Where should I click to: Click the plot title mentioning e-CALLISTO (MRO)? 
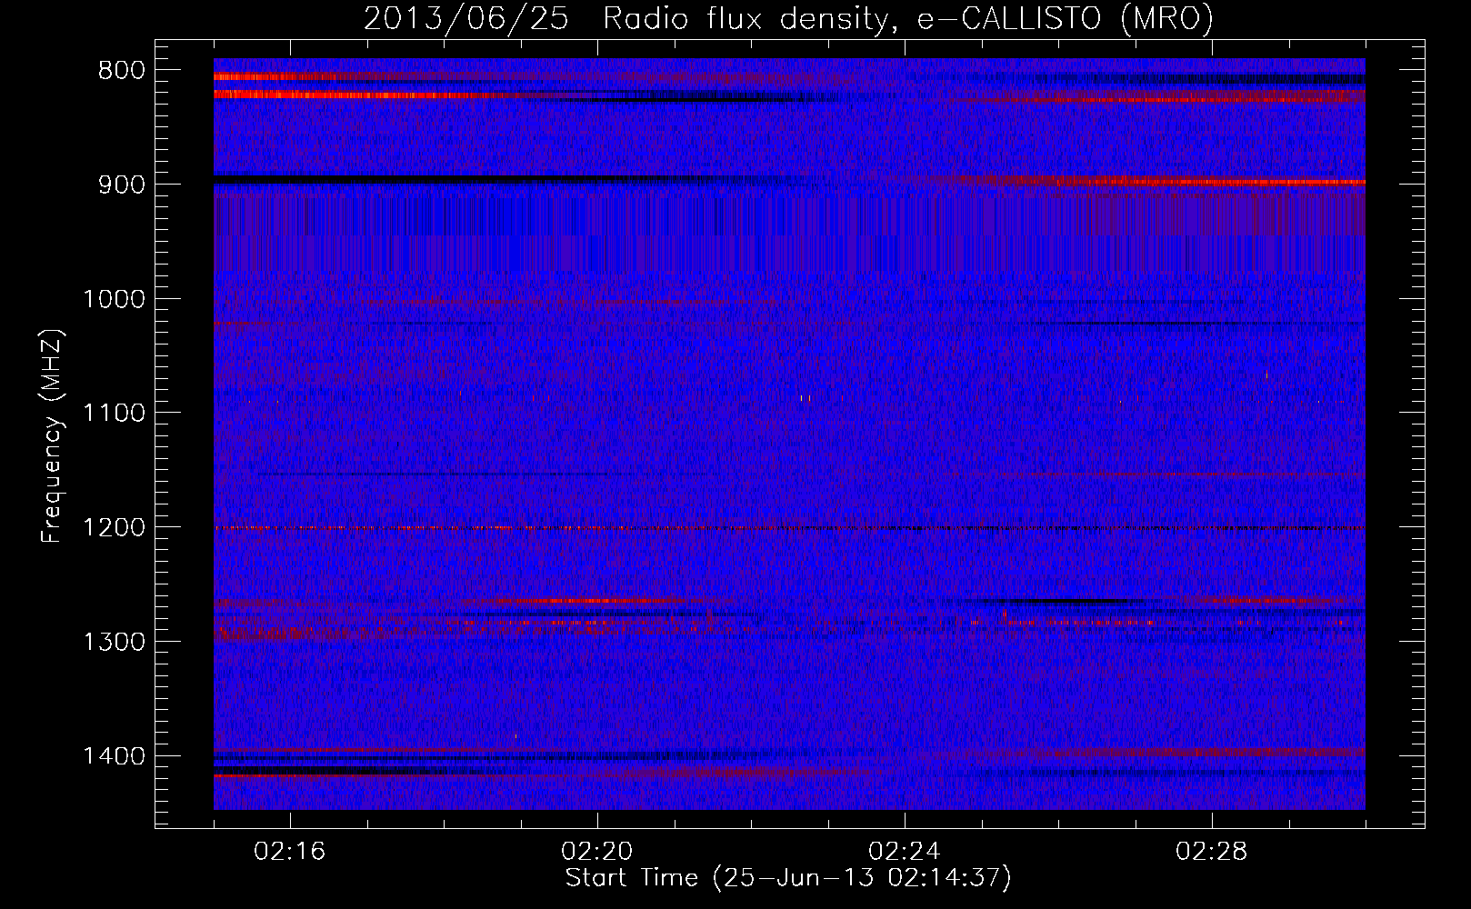(788, 18)
